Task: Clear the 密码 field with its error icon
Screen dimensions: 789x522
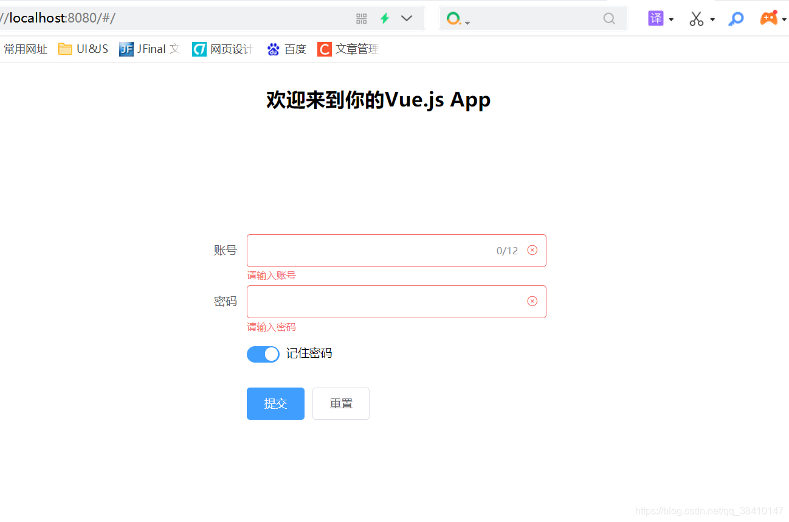Action: point(532,301)
